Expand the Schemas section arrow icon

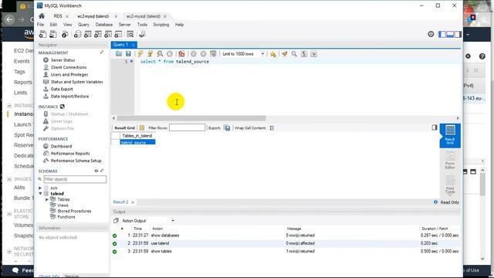pyautogui.click(x=102, y=171)
